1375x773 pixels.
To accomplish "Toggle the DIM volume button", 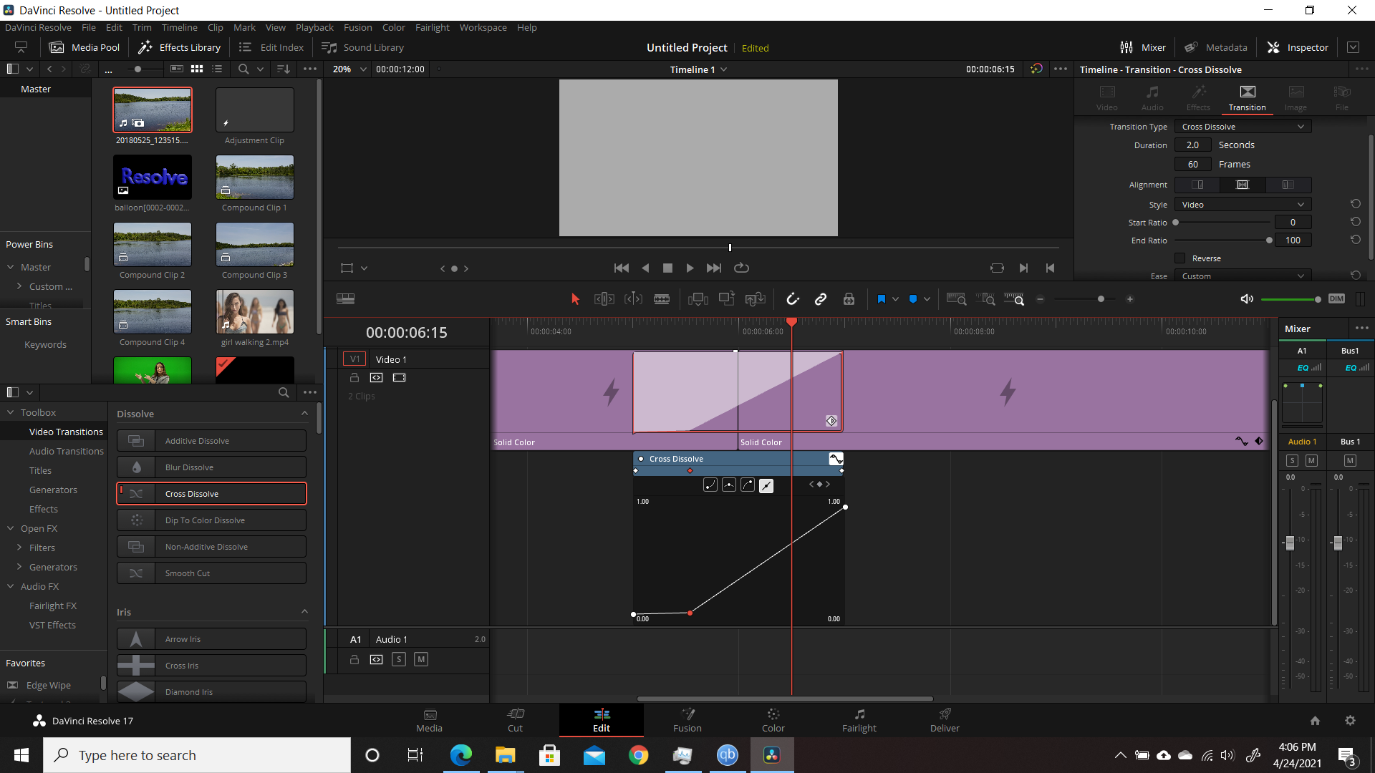I will [x=1336, y=299].
